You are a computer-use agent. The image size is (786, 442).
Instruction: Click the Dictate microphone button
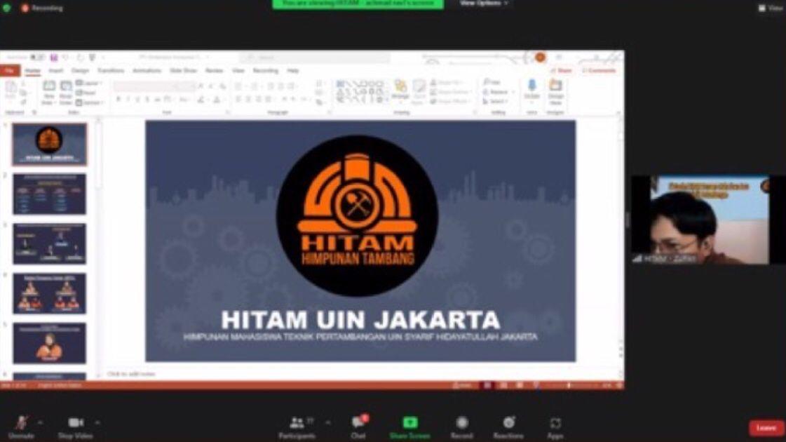[x=532, y=91]
